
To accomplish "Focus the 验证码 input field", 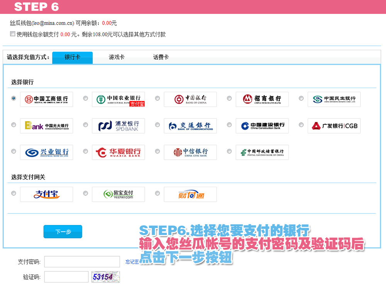I will (66, 277).
